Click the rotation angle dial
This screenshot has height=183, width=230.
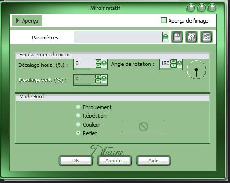point(196,70)
